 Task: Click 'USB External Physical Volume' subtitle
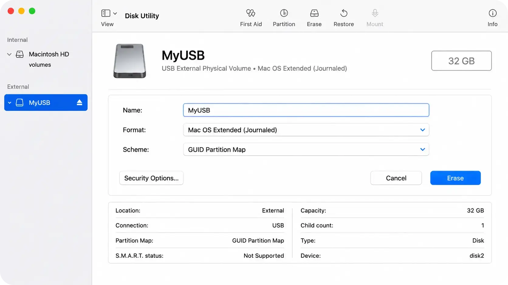[206, 68]
